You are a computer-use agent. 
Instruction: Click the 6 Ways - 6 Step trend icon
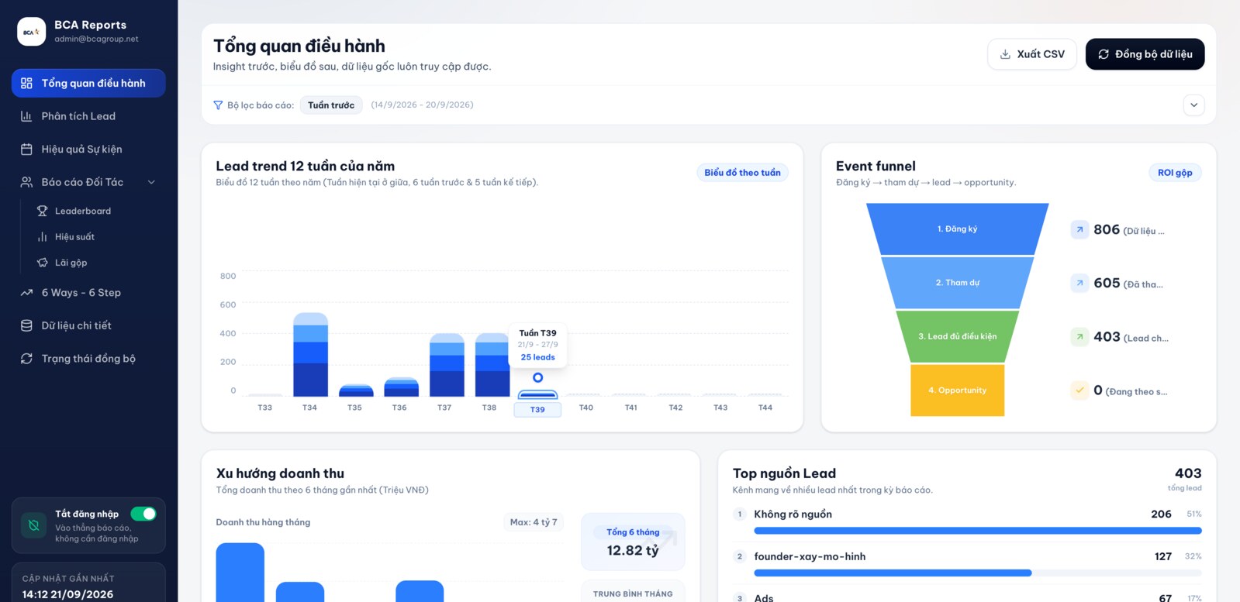26,293
